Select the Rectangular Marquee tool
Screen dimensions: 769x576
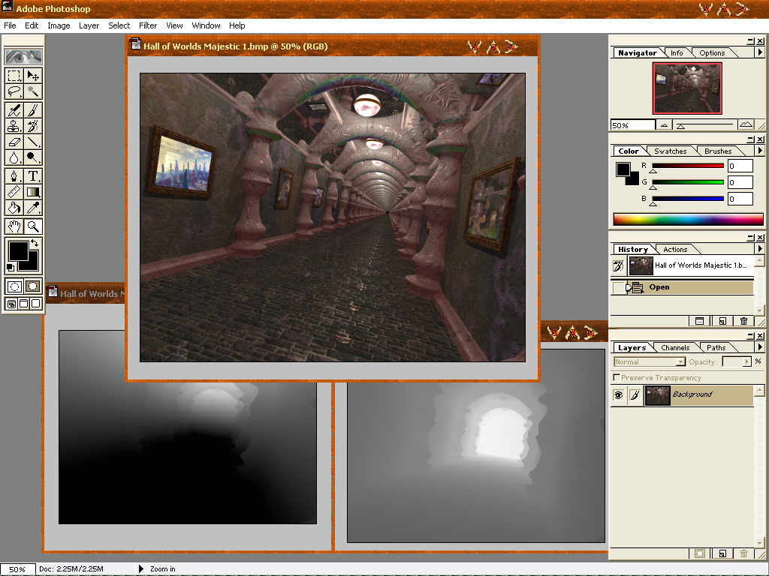[x=14, y=75]
